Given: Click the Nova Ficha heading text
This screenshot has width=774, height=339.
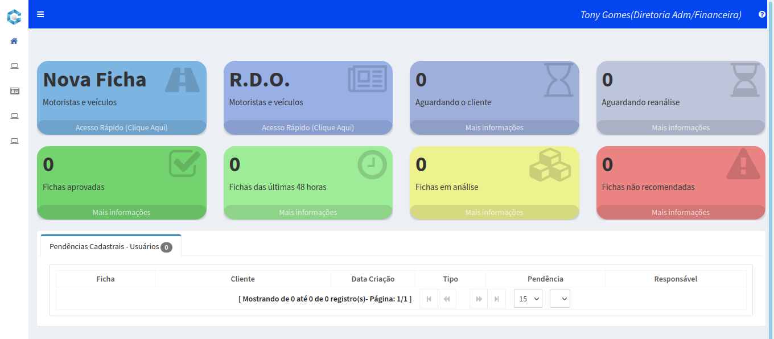Looking at the screenshot, I should [x=94, y=79].
